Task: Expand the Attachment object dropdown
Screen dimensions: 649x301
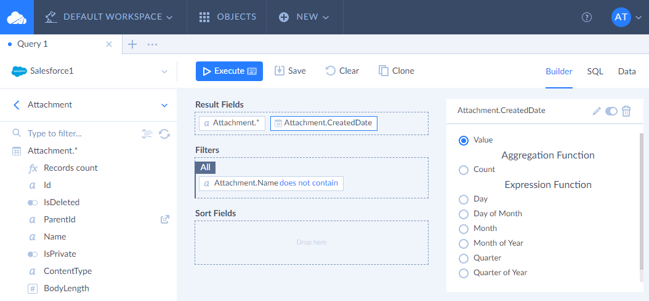Action: click(164, 105)
